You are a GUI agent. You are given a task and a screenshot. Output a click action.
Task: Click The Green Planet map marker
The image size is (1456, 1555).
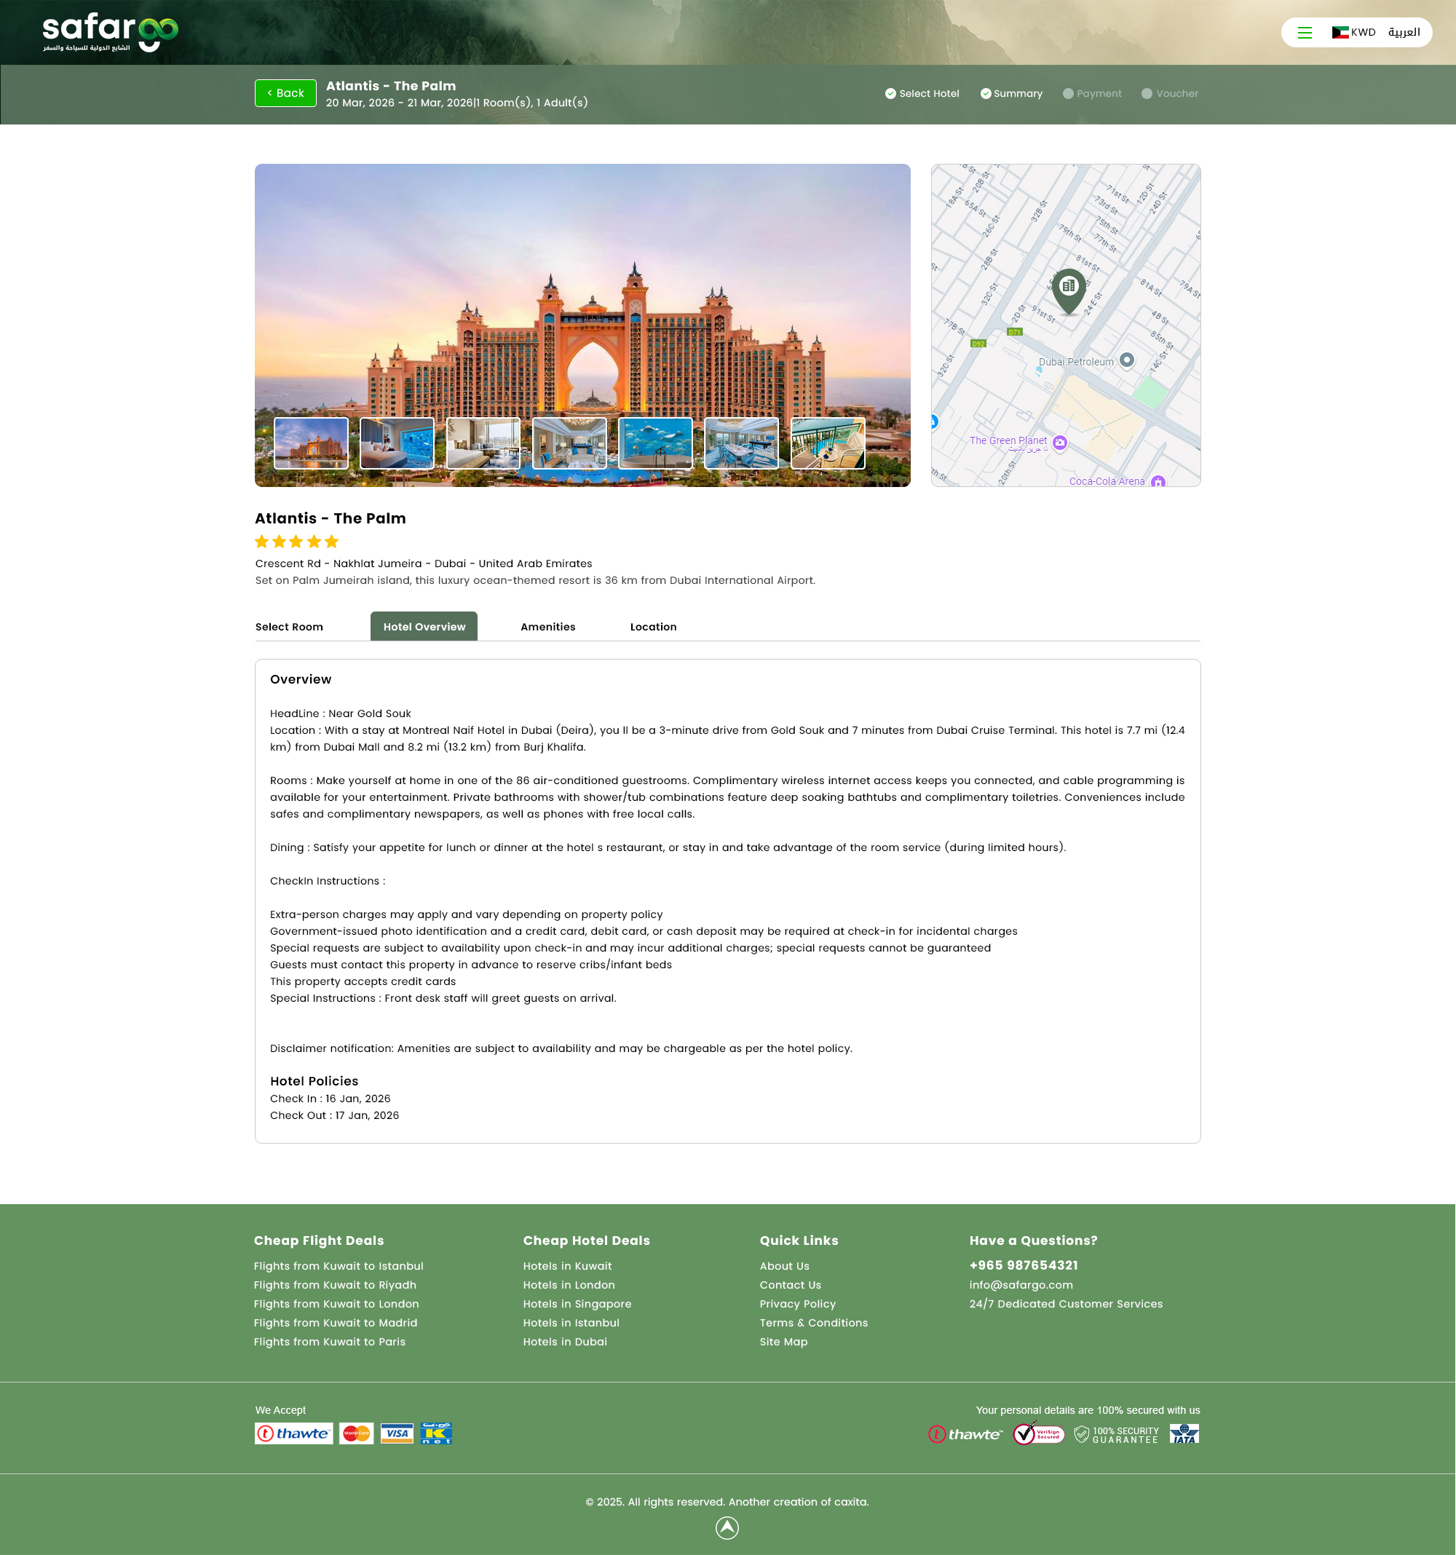[1059, 443]
